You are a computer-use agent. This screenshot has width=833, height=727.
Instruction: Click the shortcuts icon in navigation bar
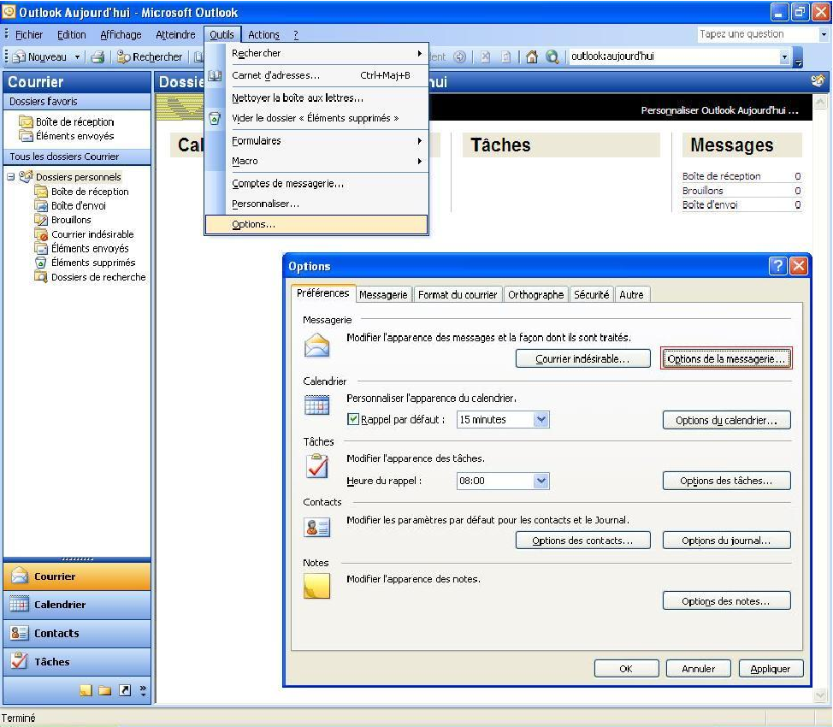(124, 690)
